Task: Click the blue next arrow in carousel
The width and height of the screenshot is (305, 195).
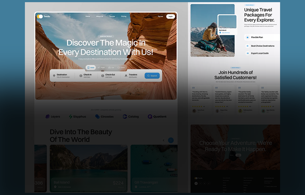Action: tap(171, 140)
